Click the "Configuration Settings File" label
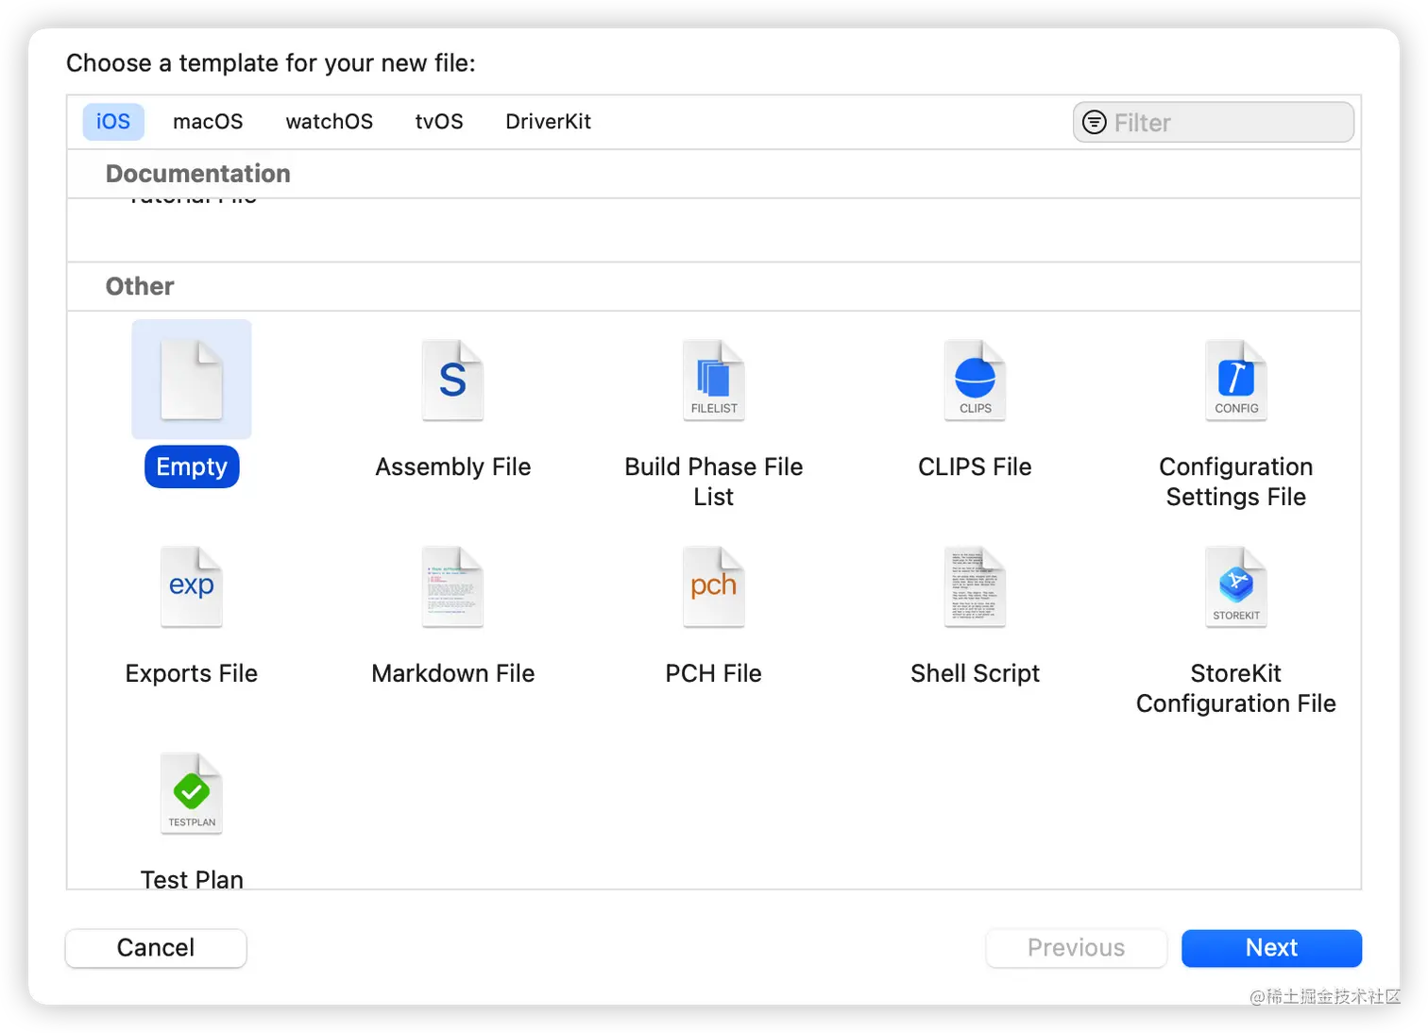 coord(1236,482)
